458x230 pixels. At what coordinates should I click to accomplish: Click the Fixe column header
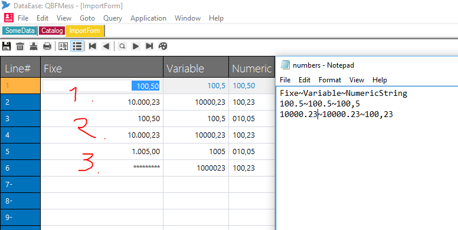(102, 67)
